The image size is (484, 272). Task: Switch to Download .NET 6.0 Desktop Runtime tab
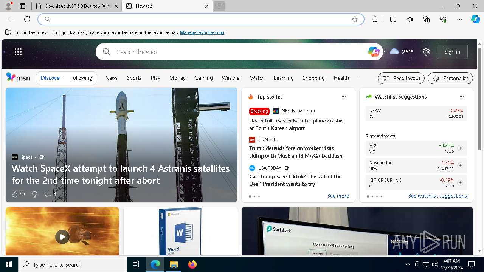(x=76, y=6)
